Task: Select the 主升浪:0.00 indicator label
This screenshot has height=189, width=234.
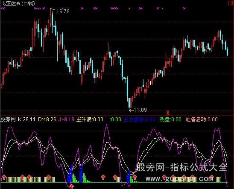Action: [90, 119]
